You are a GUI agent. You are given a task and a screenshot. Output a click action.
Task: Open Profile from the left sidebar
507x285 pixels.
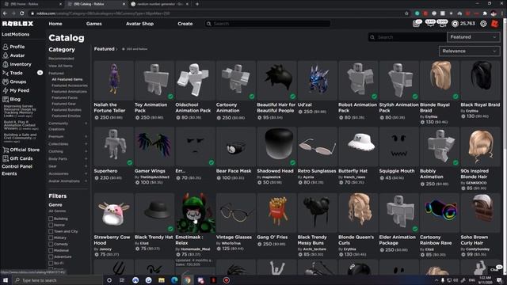(13, 47)
